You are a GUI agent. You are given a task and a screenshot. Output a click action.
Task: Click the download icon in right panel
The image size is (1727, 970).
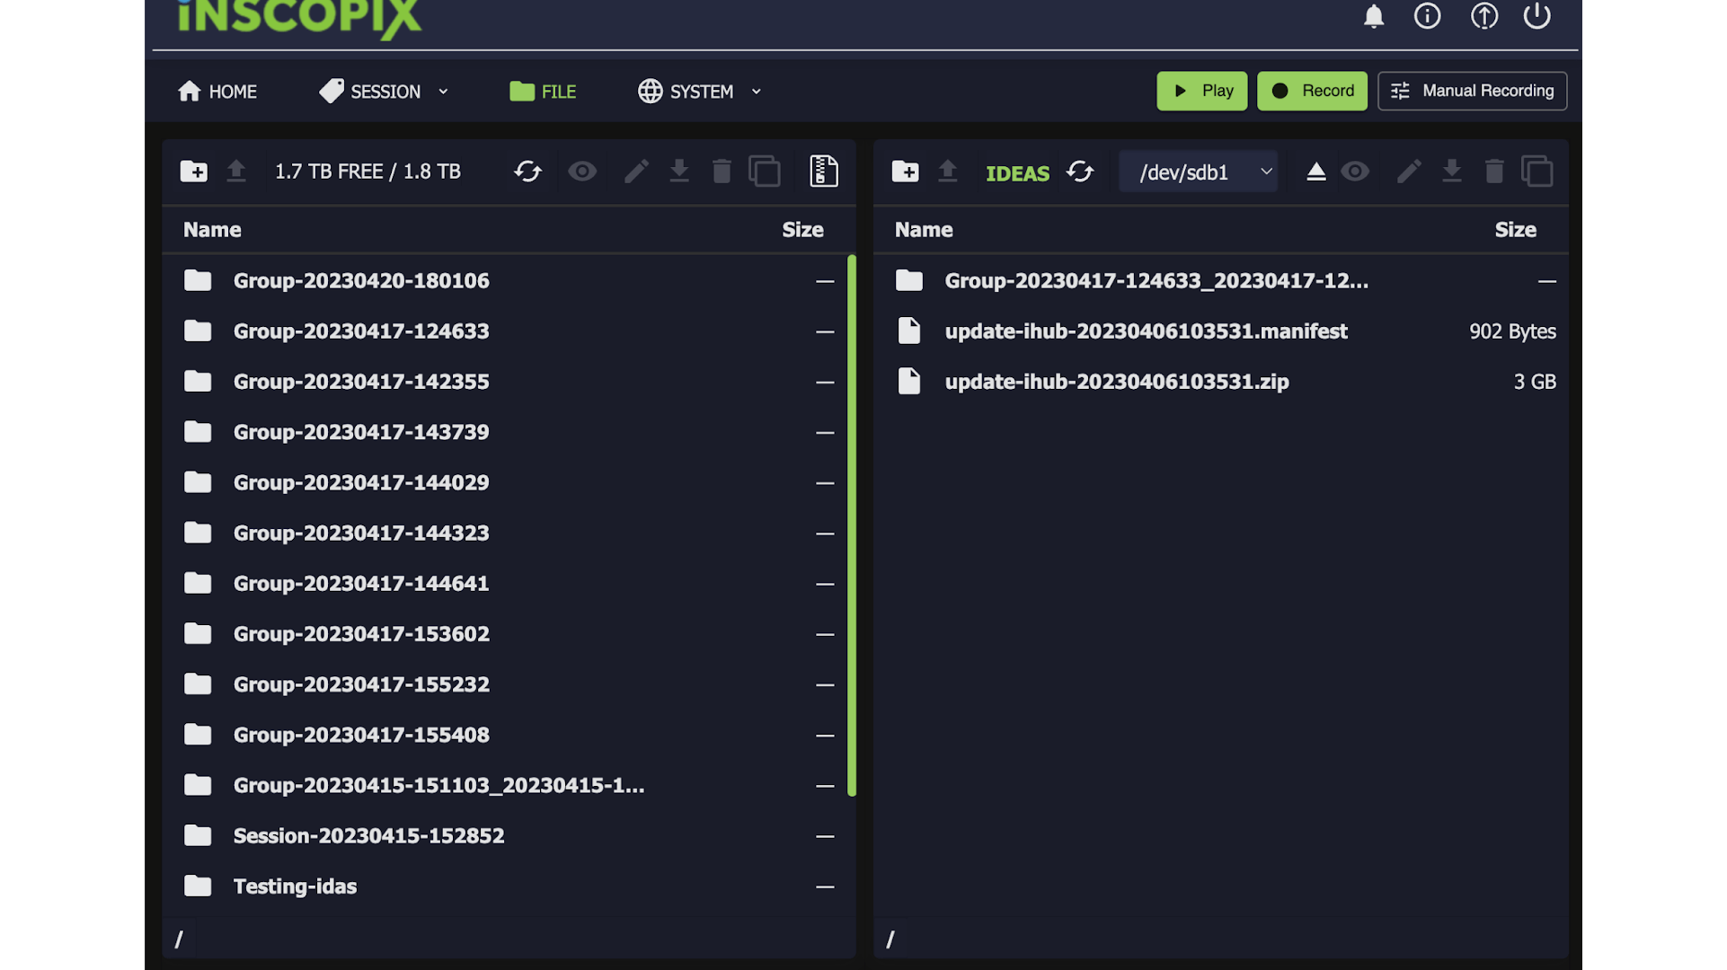(1452, 171)
